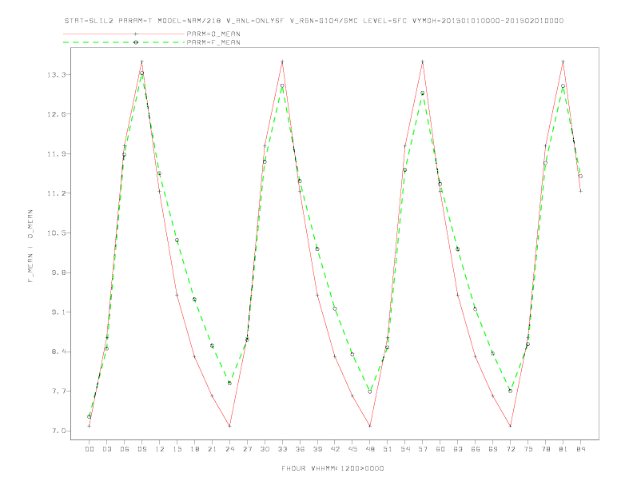Click x-axis tick label 33

pos(283,449)
